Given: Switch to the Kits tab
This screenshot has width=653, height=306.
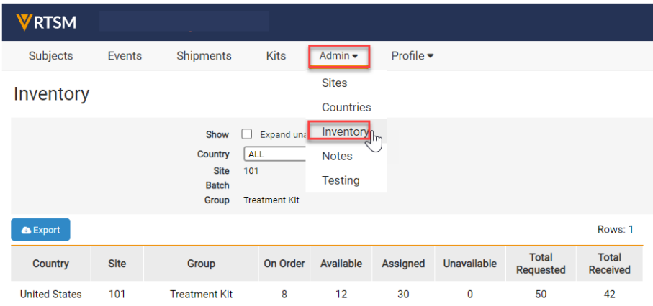Looking at the screenshot, I should pyautogui.click(x=276, y=56).
